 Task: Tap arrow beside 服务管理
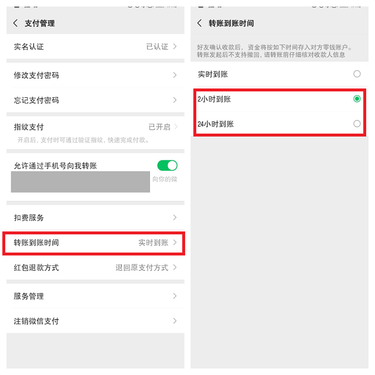[x=175, y=296]
